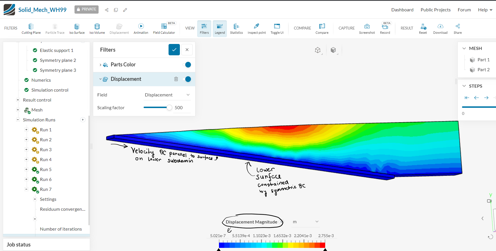The image size is (496, 251).
Task: Add a new simulation run with plus button
Action: click(83, 120)
